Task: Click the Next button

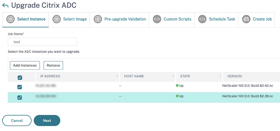Action: click(x=47, y=121)
